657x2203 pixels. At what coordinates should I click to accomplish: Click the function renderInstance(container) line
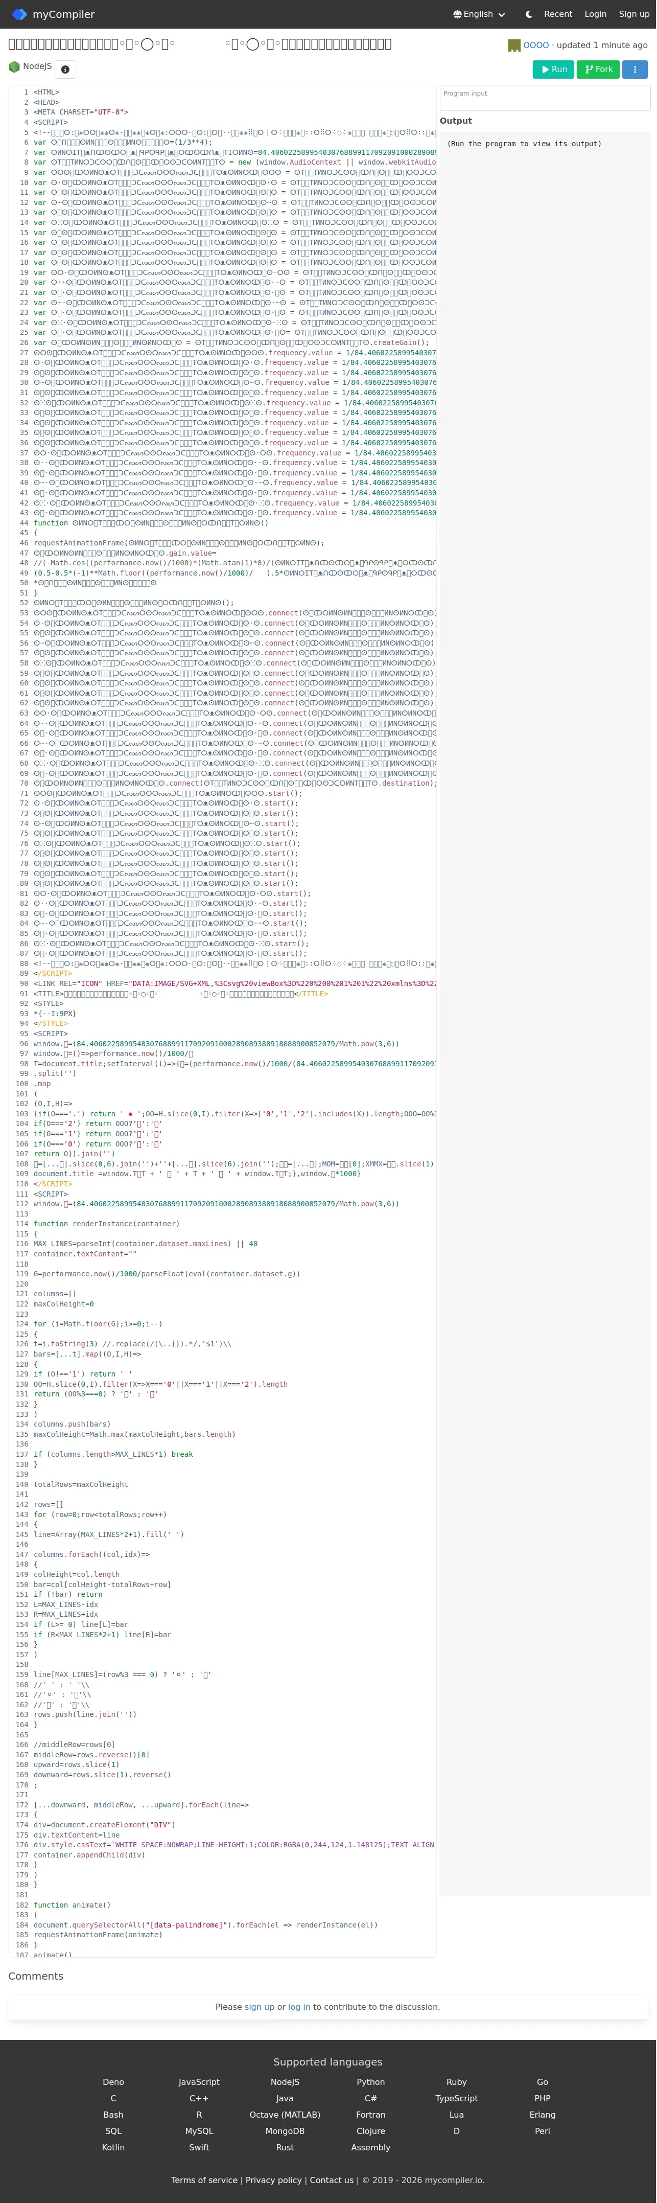(x=107, y=1224)
